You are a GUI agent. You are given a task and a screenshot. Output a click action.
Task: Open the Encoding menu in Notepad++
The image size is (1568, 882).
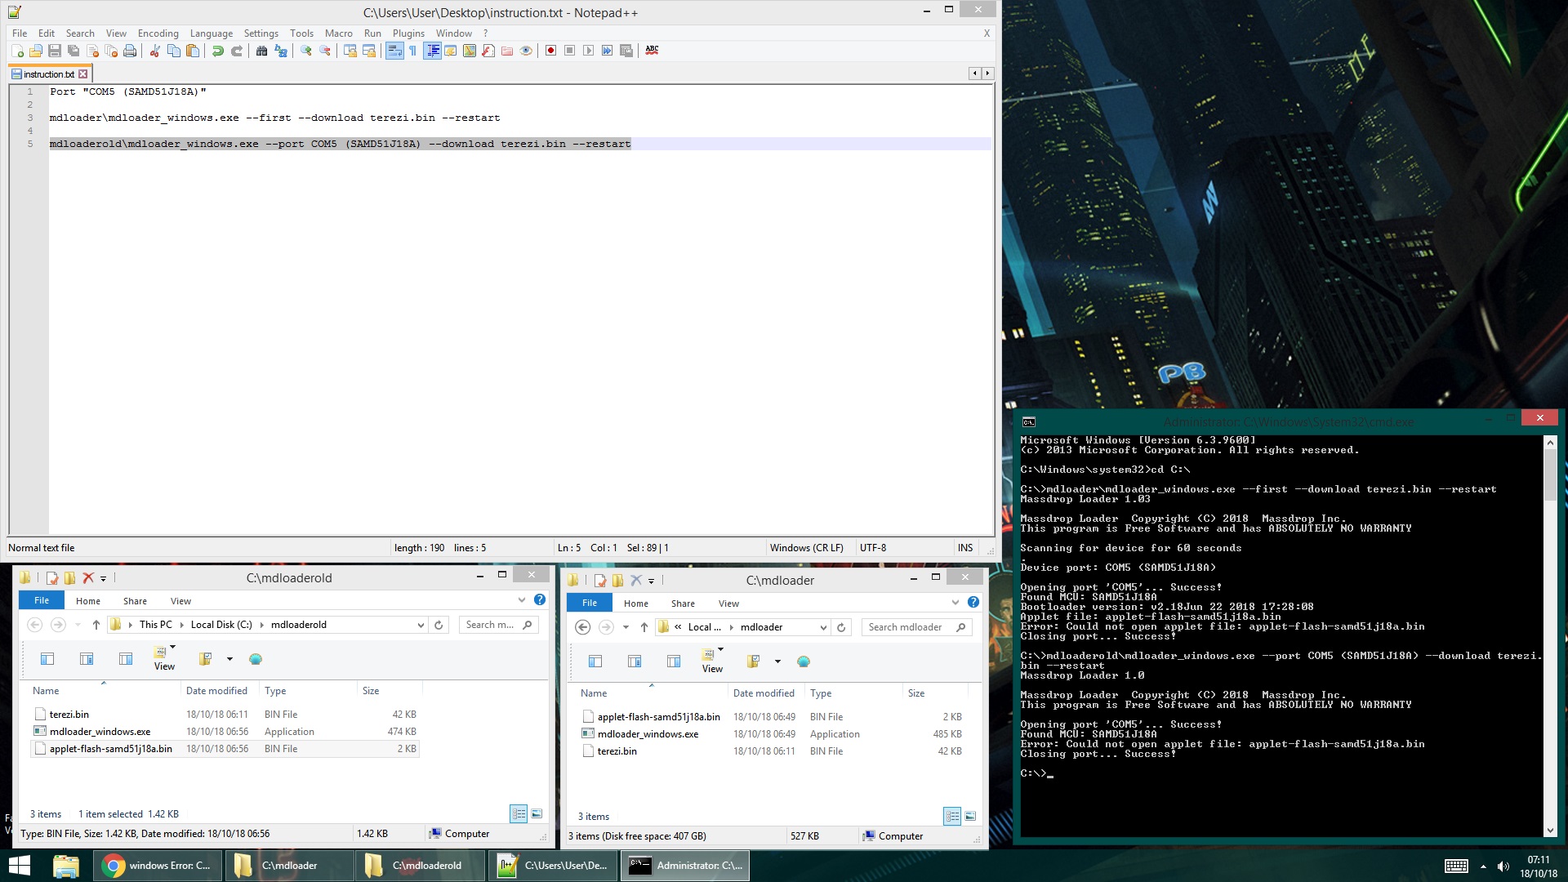click(158, 33)
